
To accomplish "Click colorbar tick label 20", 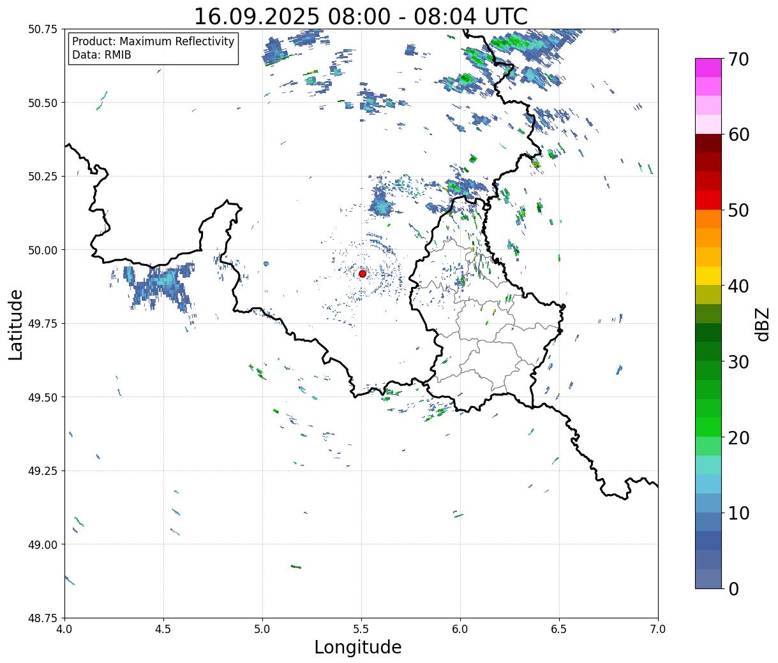I will point(738,437).
